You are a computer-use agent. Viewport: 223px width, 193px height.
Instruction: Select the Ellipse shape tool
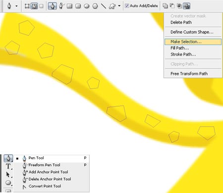coord(87,6)
